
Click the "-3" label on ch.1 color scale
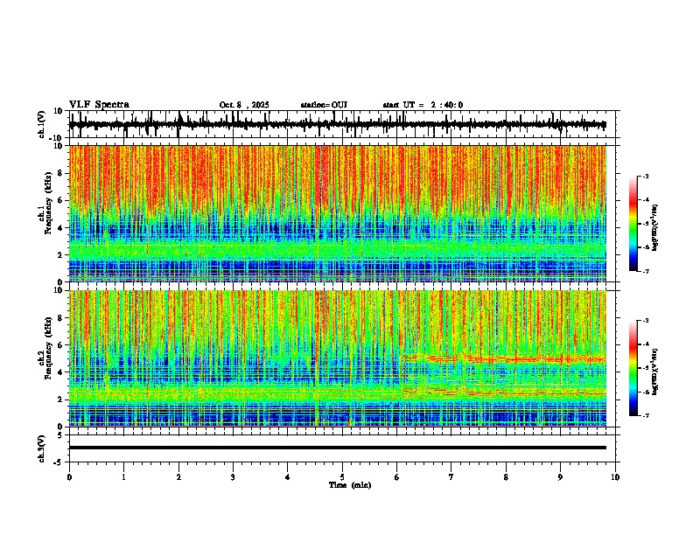point(645,177)
